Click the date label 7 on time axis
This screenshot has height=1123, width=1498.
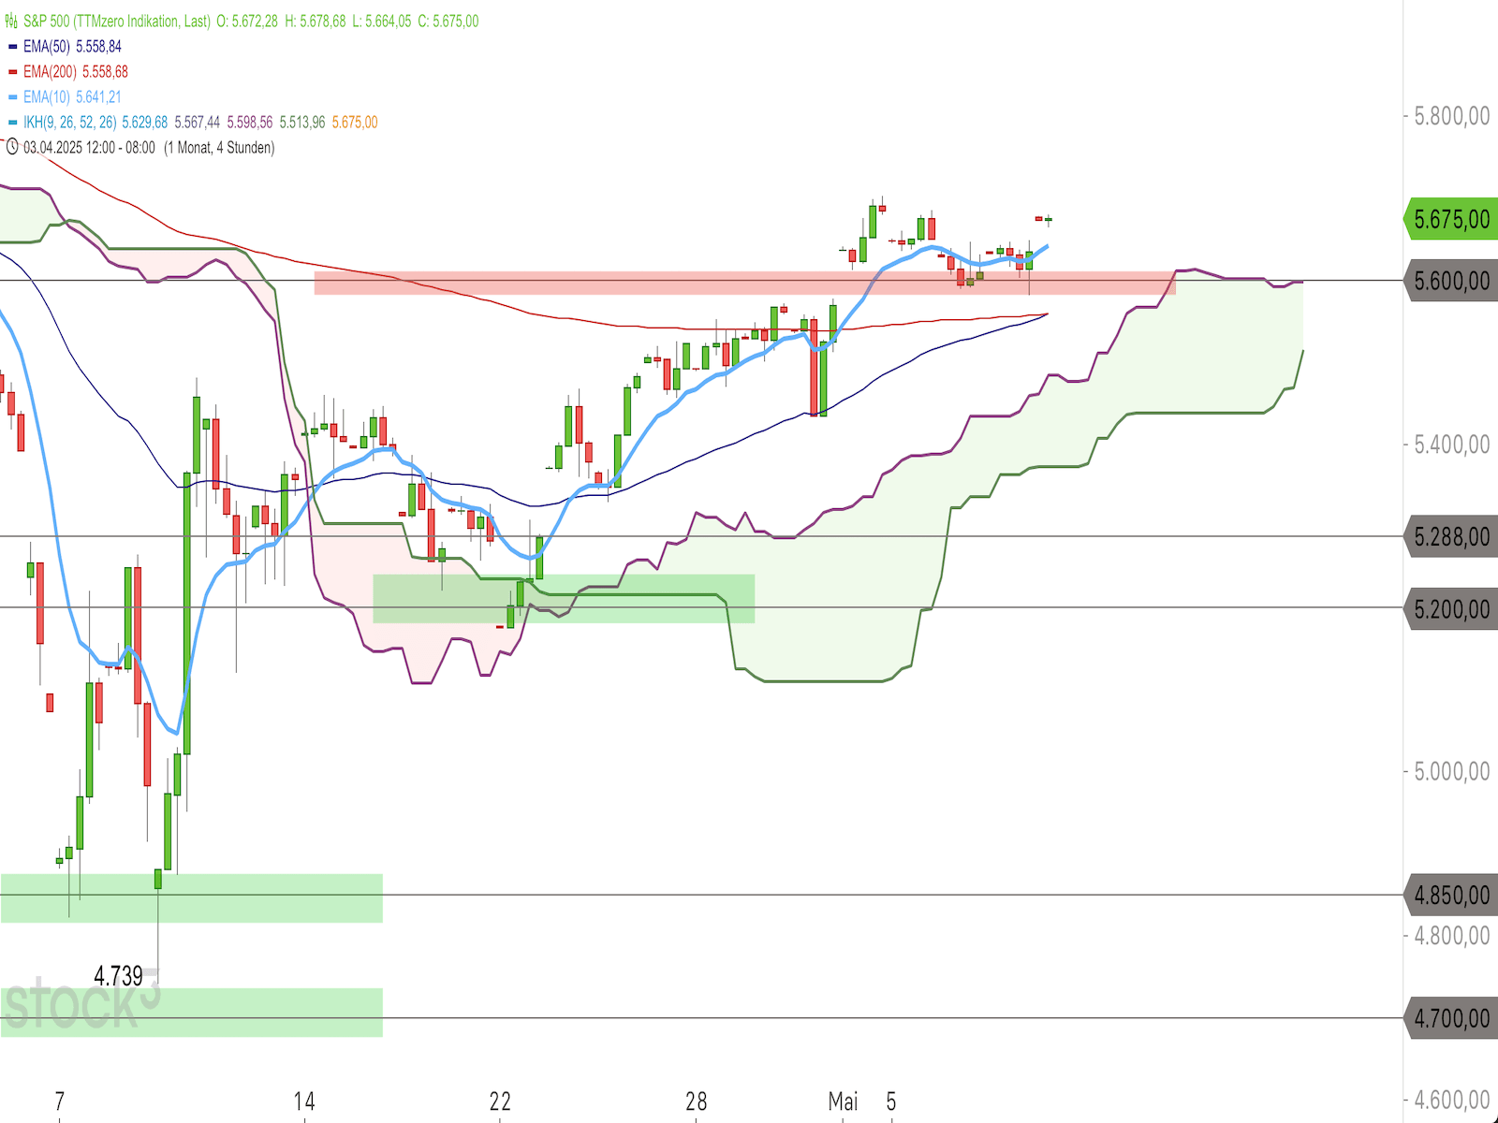tap(60, 1101)
